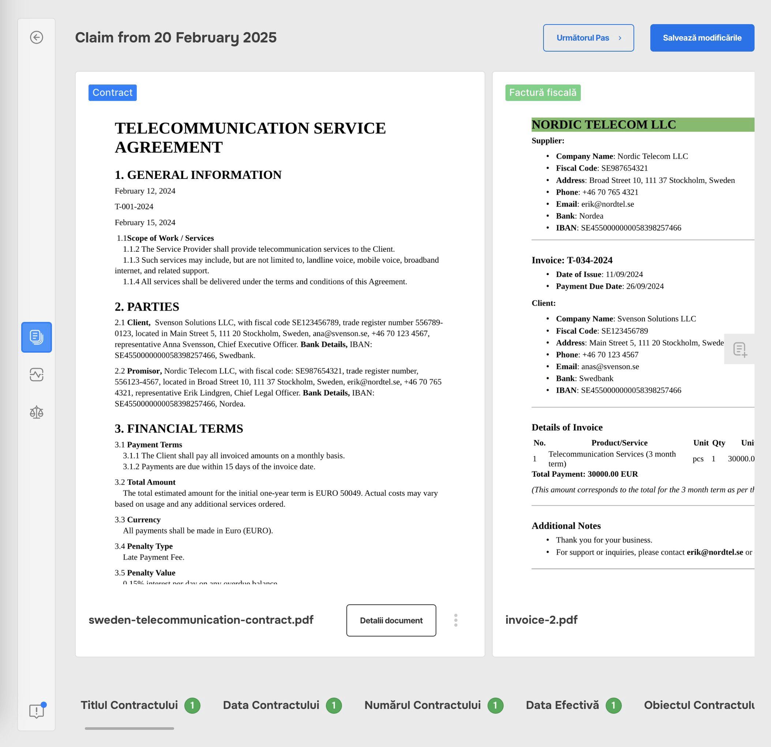Viewport: 771px width, 747px height.
Task: Click the Factură fiscală document label
Action: pos(542,93)
